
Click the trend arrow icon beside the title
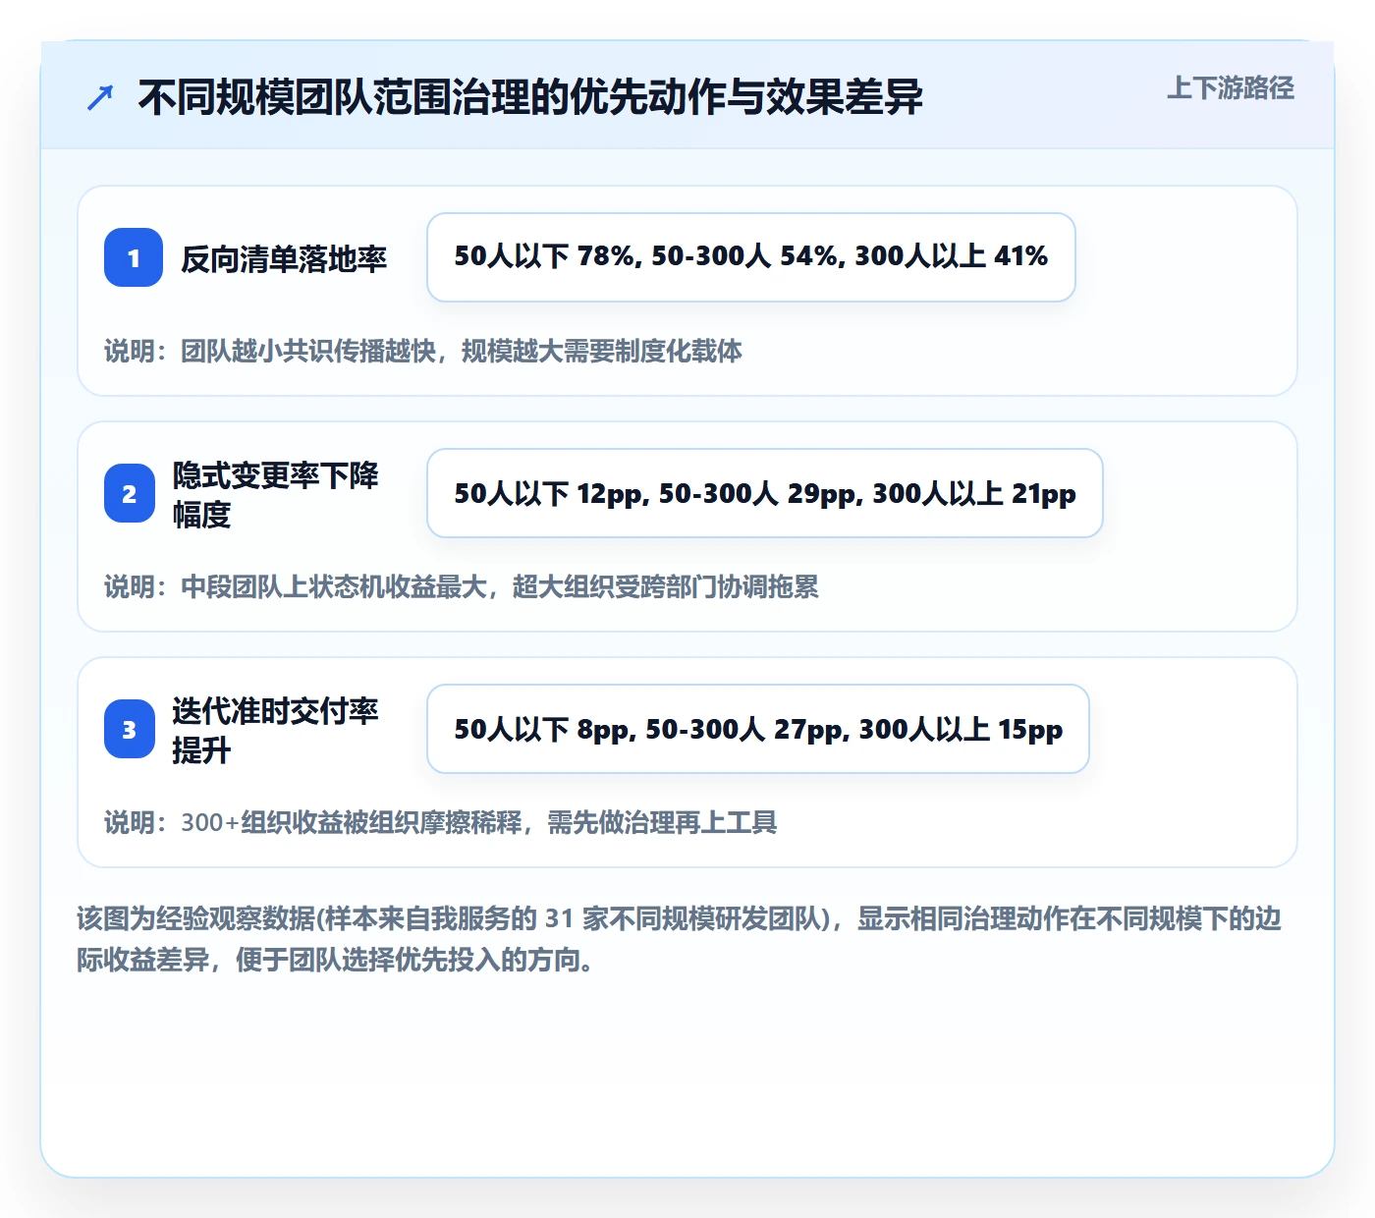click(x=100, y=97)
